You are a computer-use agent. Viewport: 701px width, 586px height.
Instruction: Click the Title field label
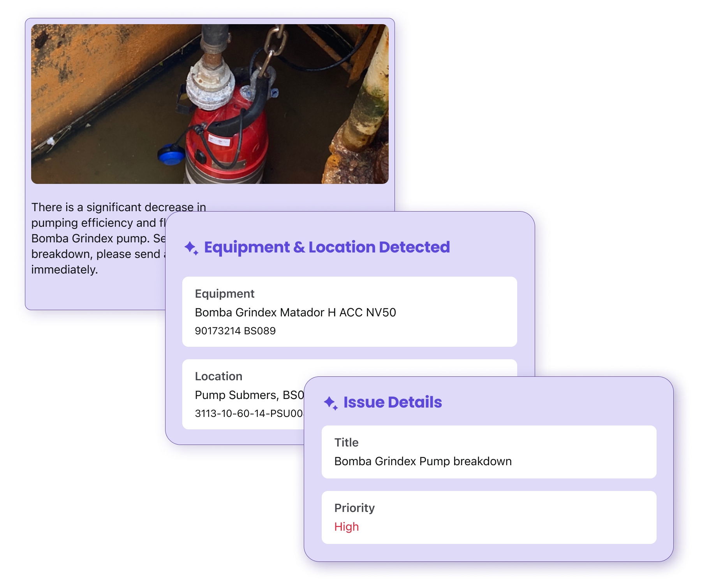pyautogui.click(x=346, y=443)
